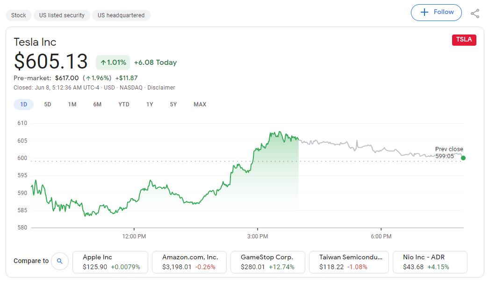Compare with Apple Inc stock
The width and height of the screenshot is (489, 285).
click(110, 262)
